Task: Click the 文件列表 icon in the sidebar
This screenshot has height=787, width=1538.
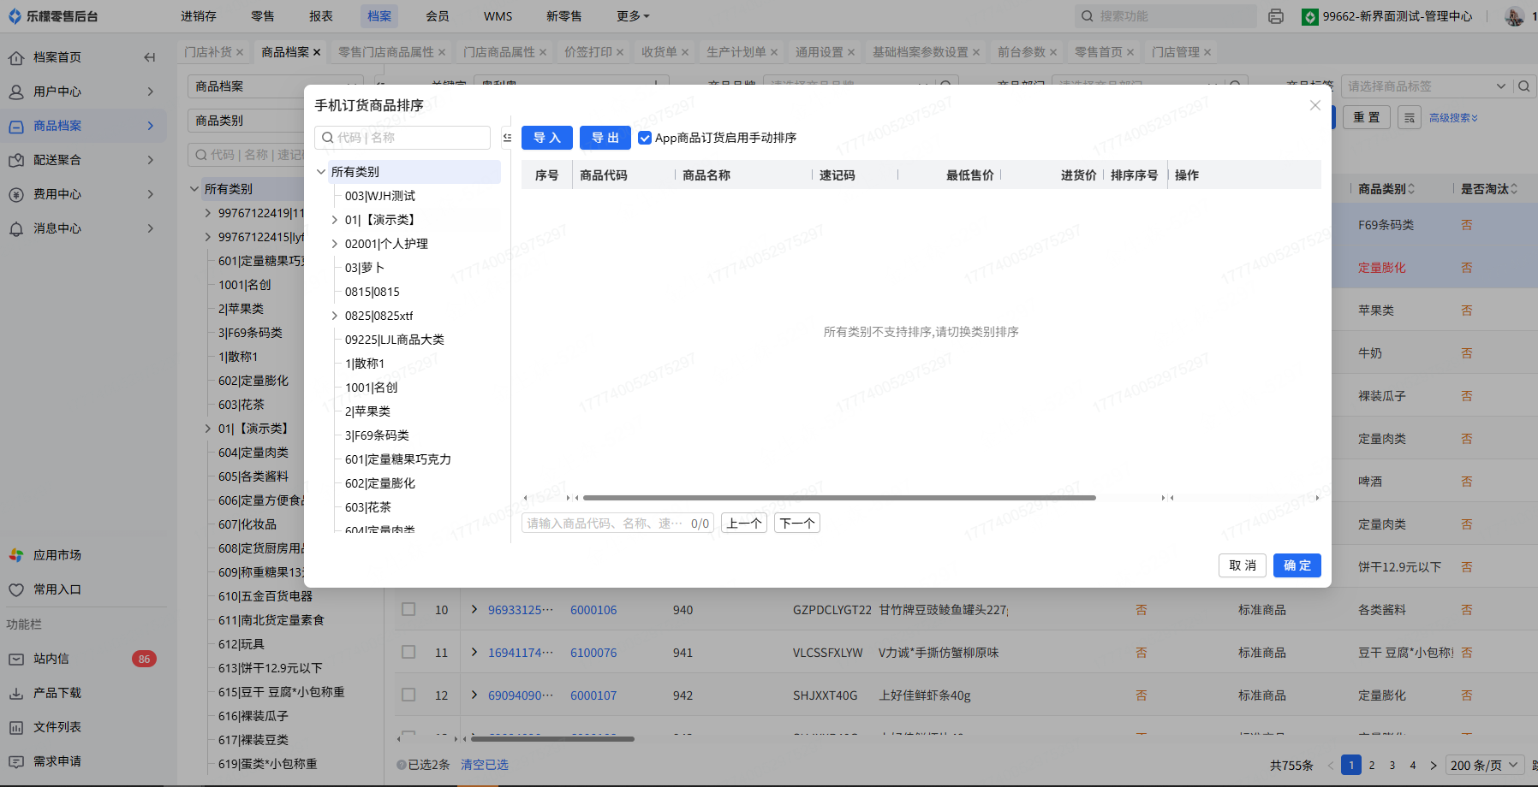Action: 16,727
